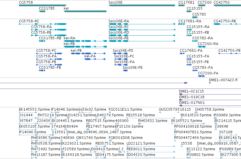Viewport: 241px width, 159px height.
Task: Select protein Socs36E-PA label
Action: pyautogui.click(x=124, y=62)
